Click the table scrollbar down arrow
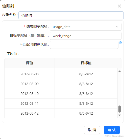This screenshot has height=139, width=125. click(120, 115)
